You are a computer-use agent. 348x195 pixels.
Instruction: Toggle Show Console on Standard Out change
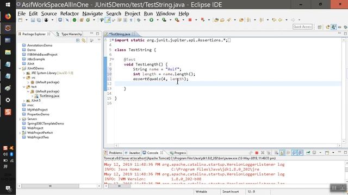click(x=294, y=153)
